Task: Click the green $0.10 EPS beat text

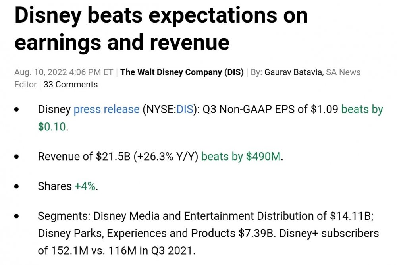Action: (x=52, y=127)
